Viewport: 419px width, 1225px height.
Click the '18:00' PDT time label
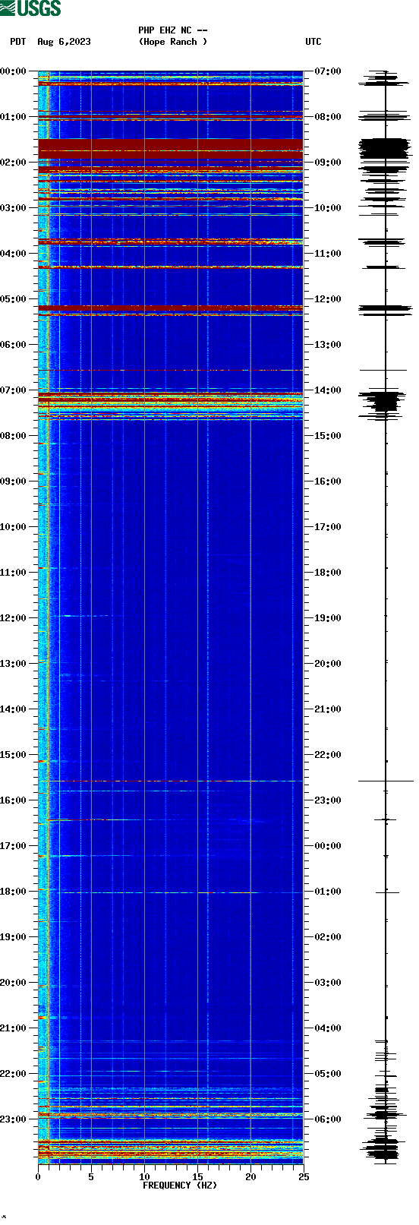click(13, 892)
